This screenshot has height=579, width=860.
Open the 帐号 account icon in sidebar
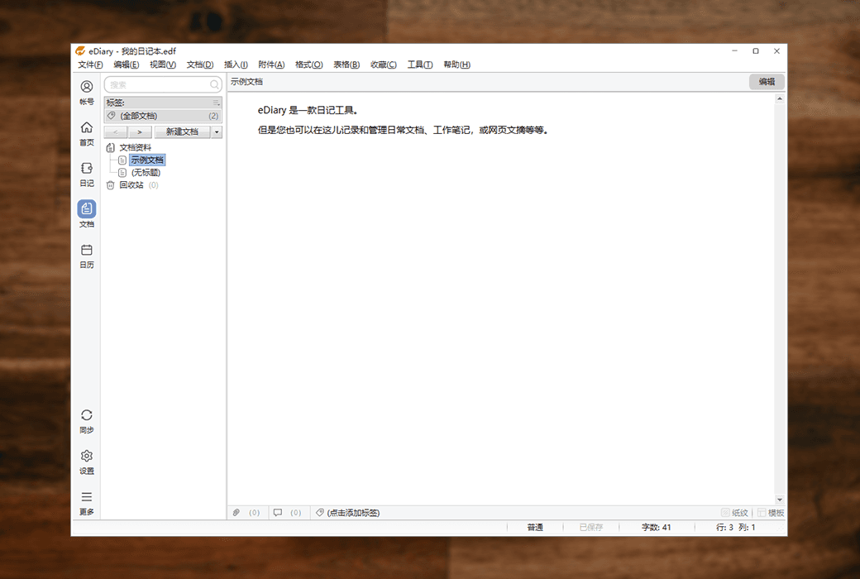point(87,87)
